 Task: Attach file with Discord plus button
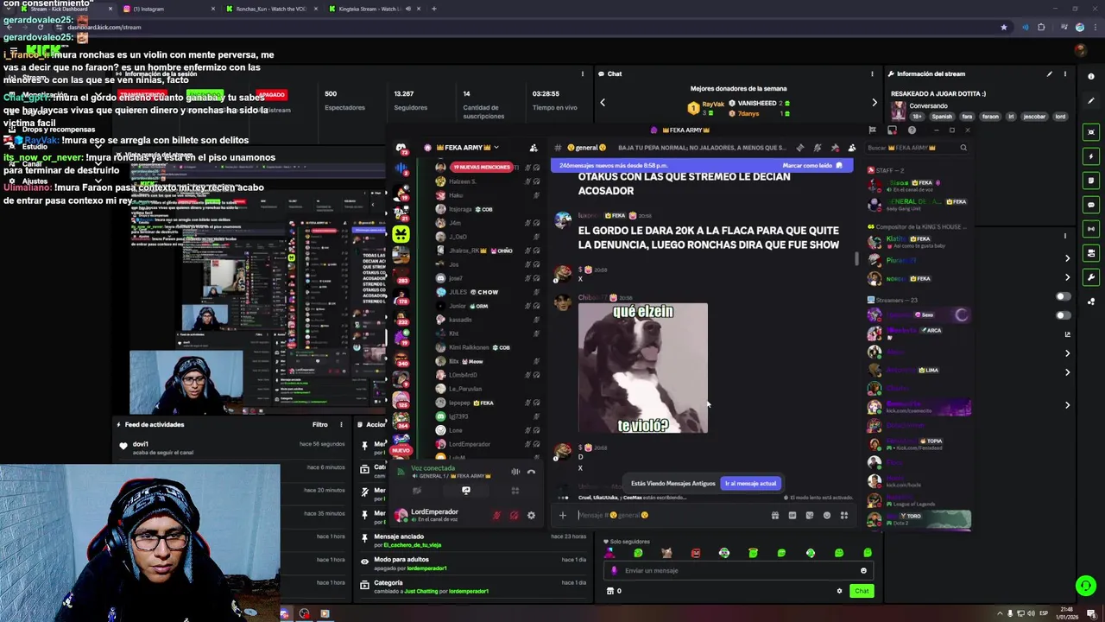click(562, 516)
